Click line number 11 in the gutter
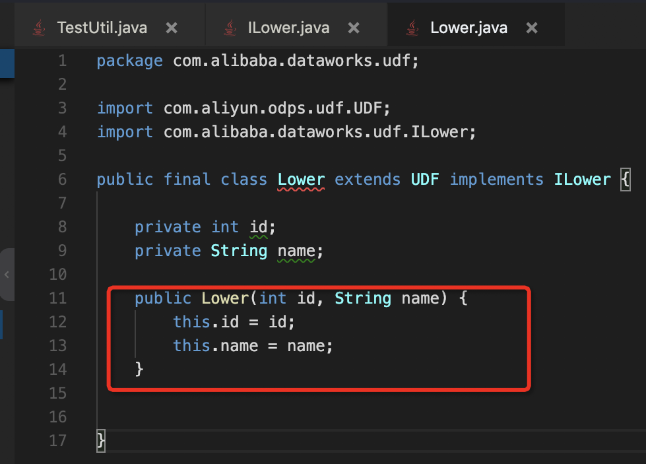This screenshot has width=646, height=464. tap(58, 298)
